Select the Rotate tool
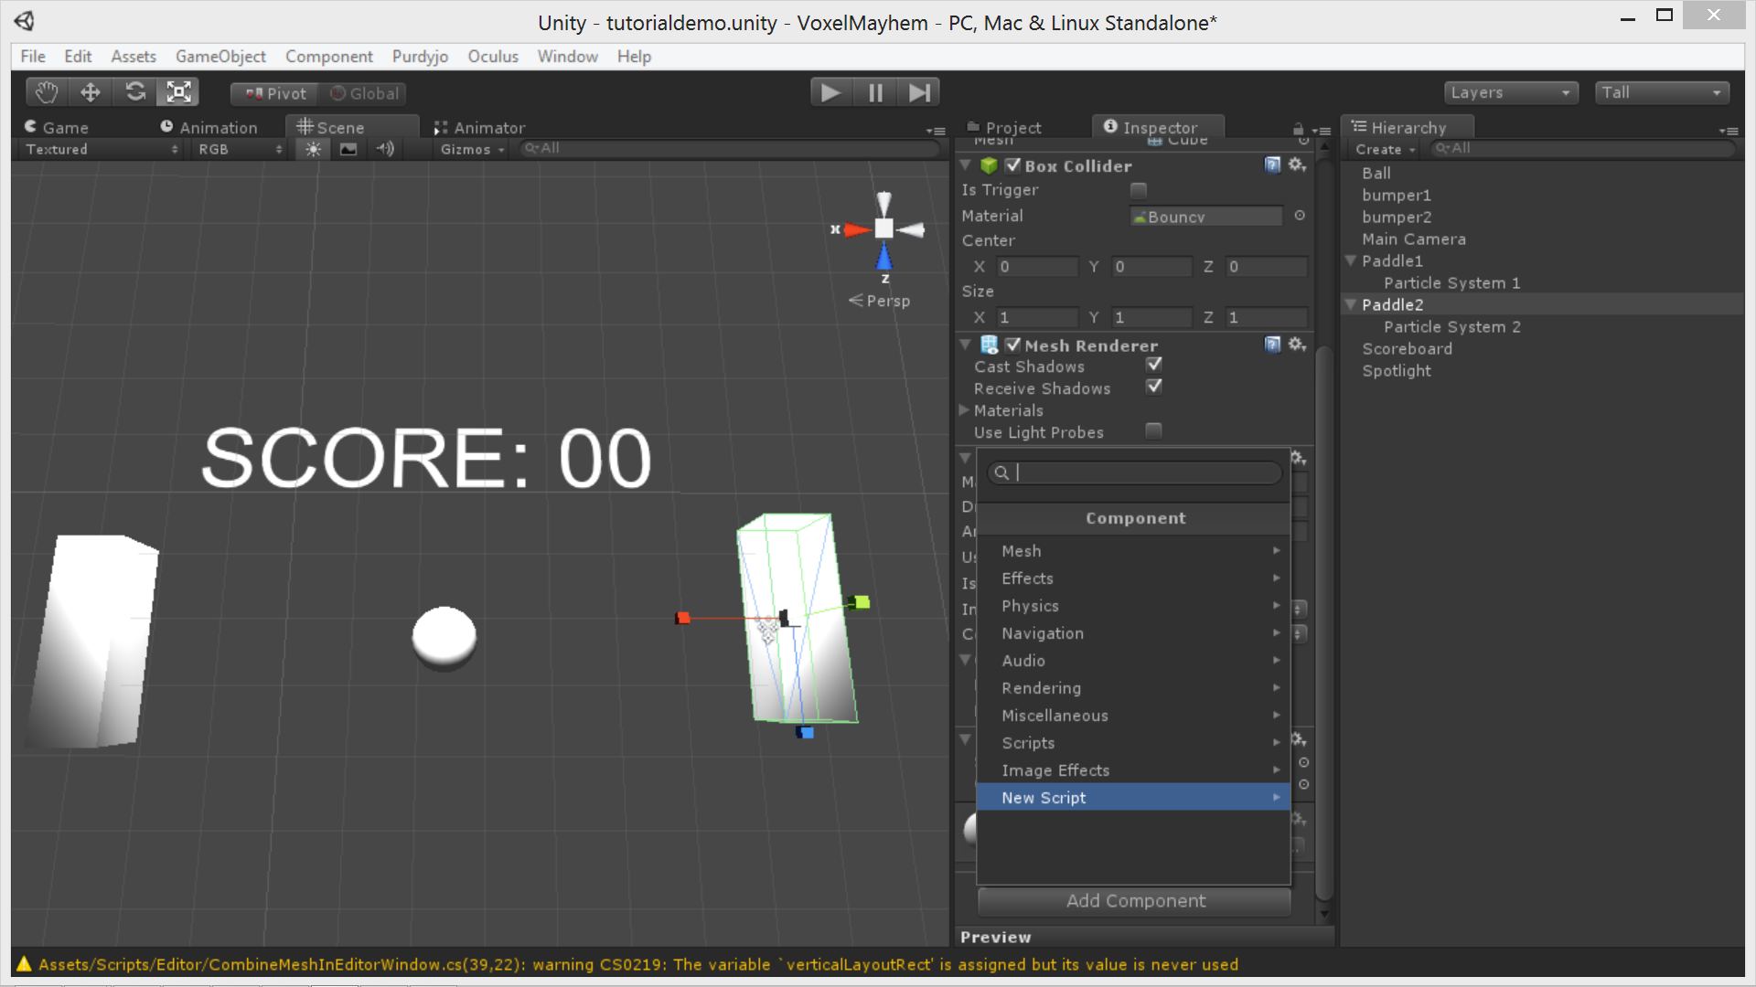1756x987 pixels. click(x=134, y=91)
